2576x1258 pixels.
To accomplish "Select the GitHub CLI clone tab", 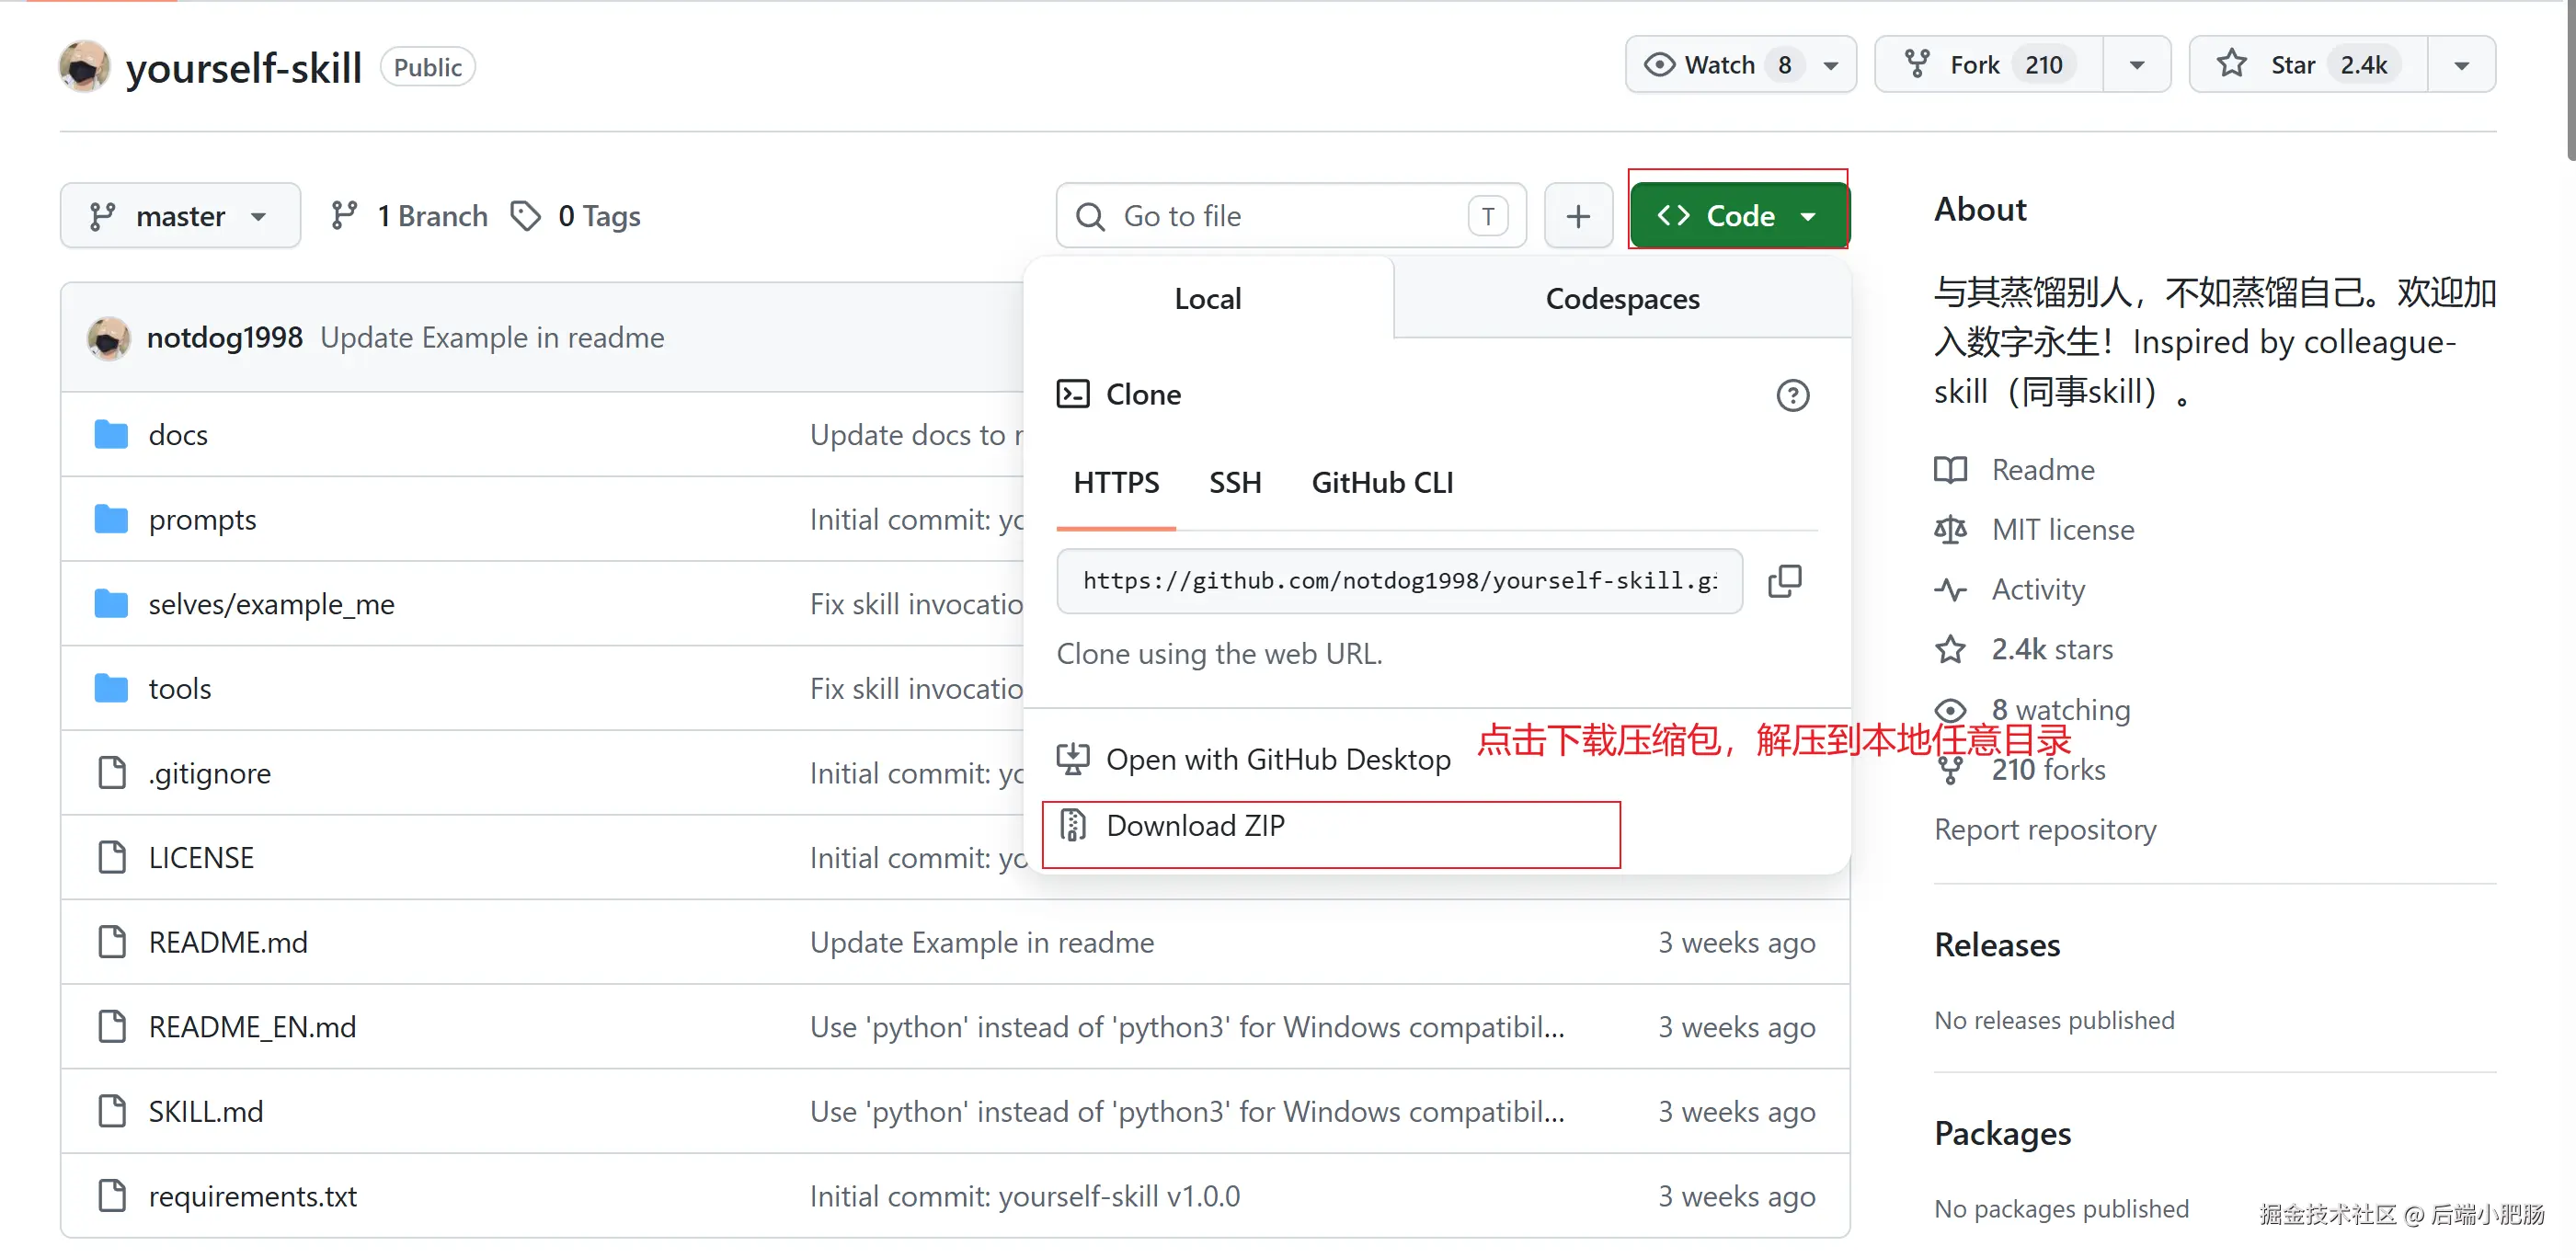I will (1382, 483).
